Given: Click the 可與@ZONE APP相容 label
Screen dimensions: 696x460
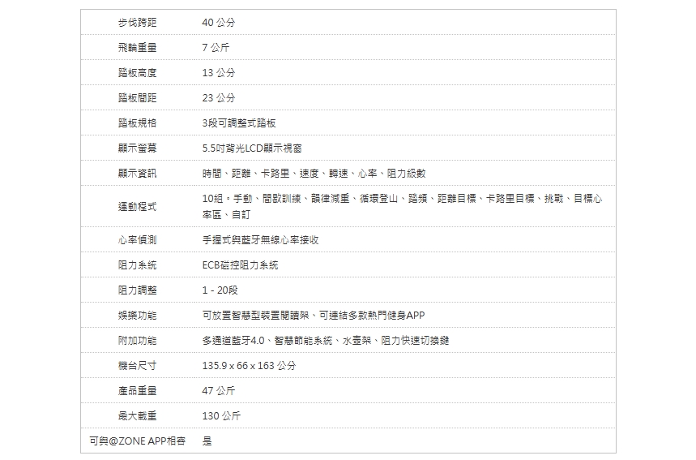Looking at the screenshot, I should (x=137, y=441).
